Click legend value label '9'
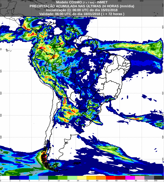This screenshot has height=182, width=164. (x=49, y=181)
